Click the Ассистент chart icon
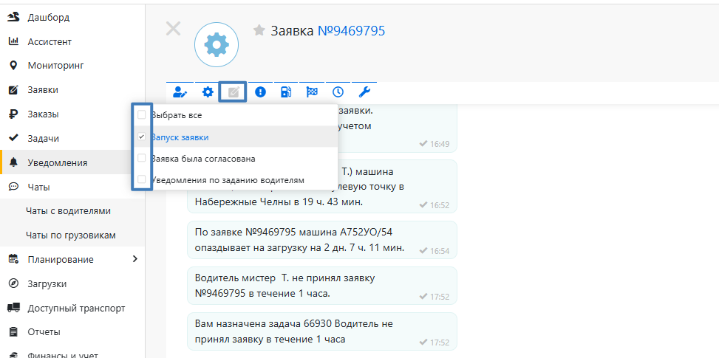Viewport: 719px width, 358px height. tap(13, 41)
